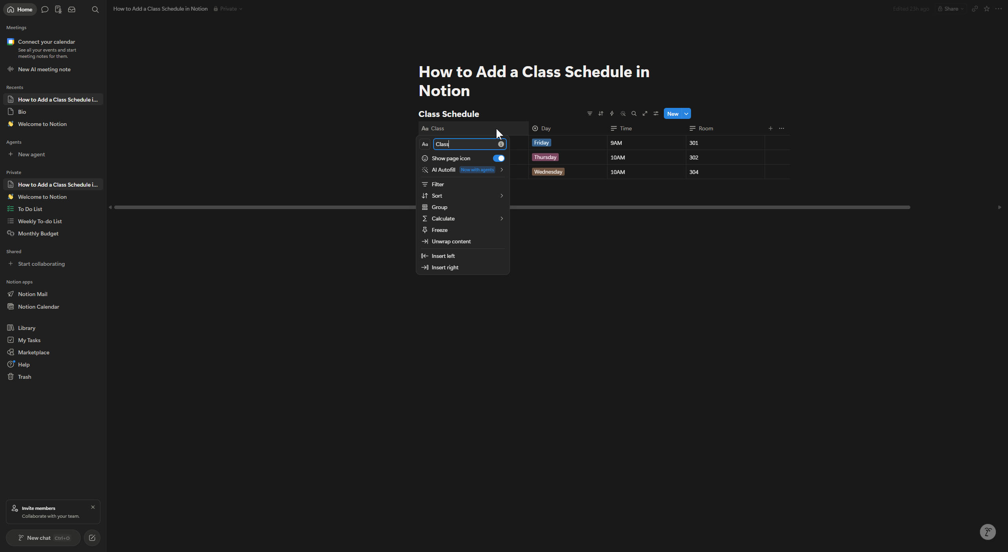Open the Share dropdown button

[951, 9]
